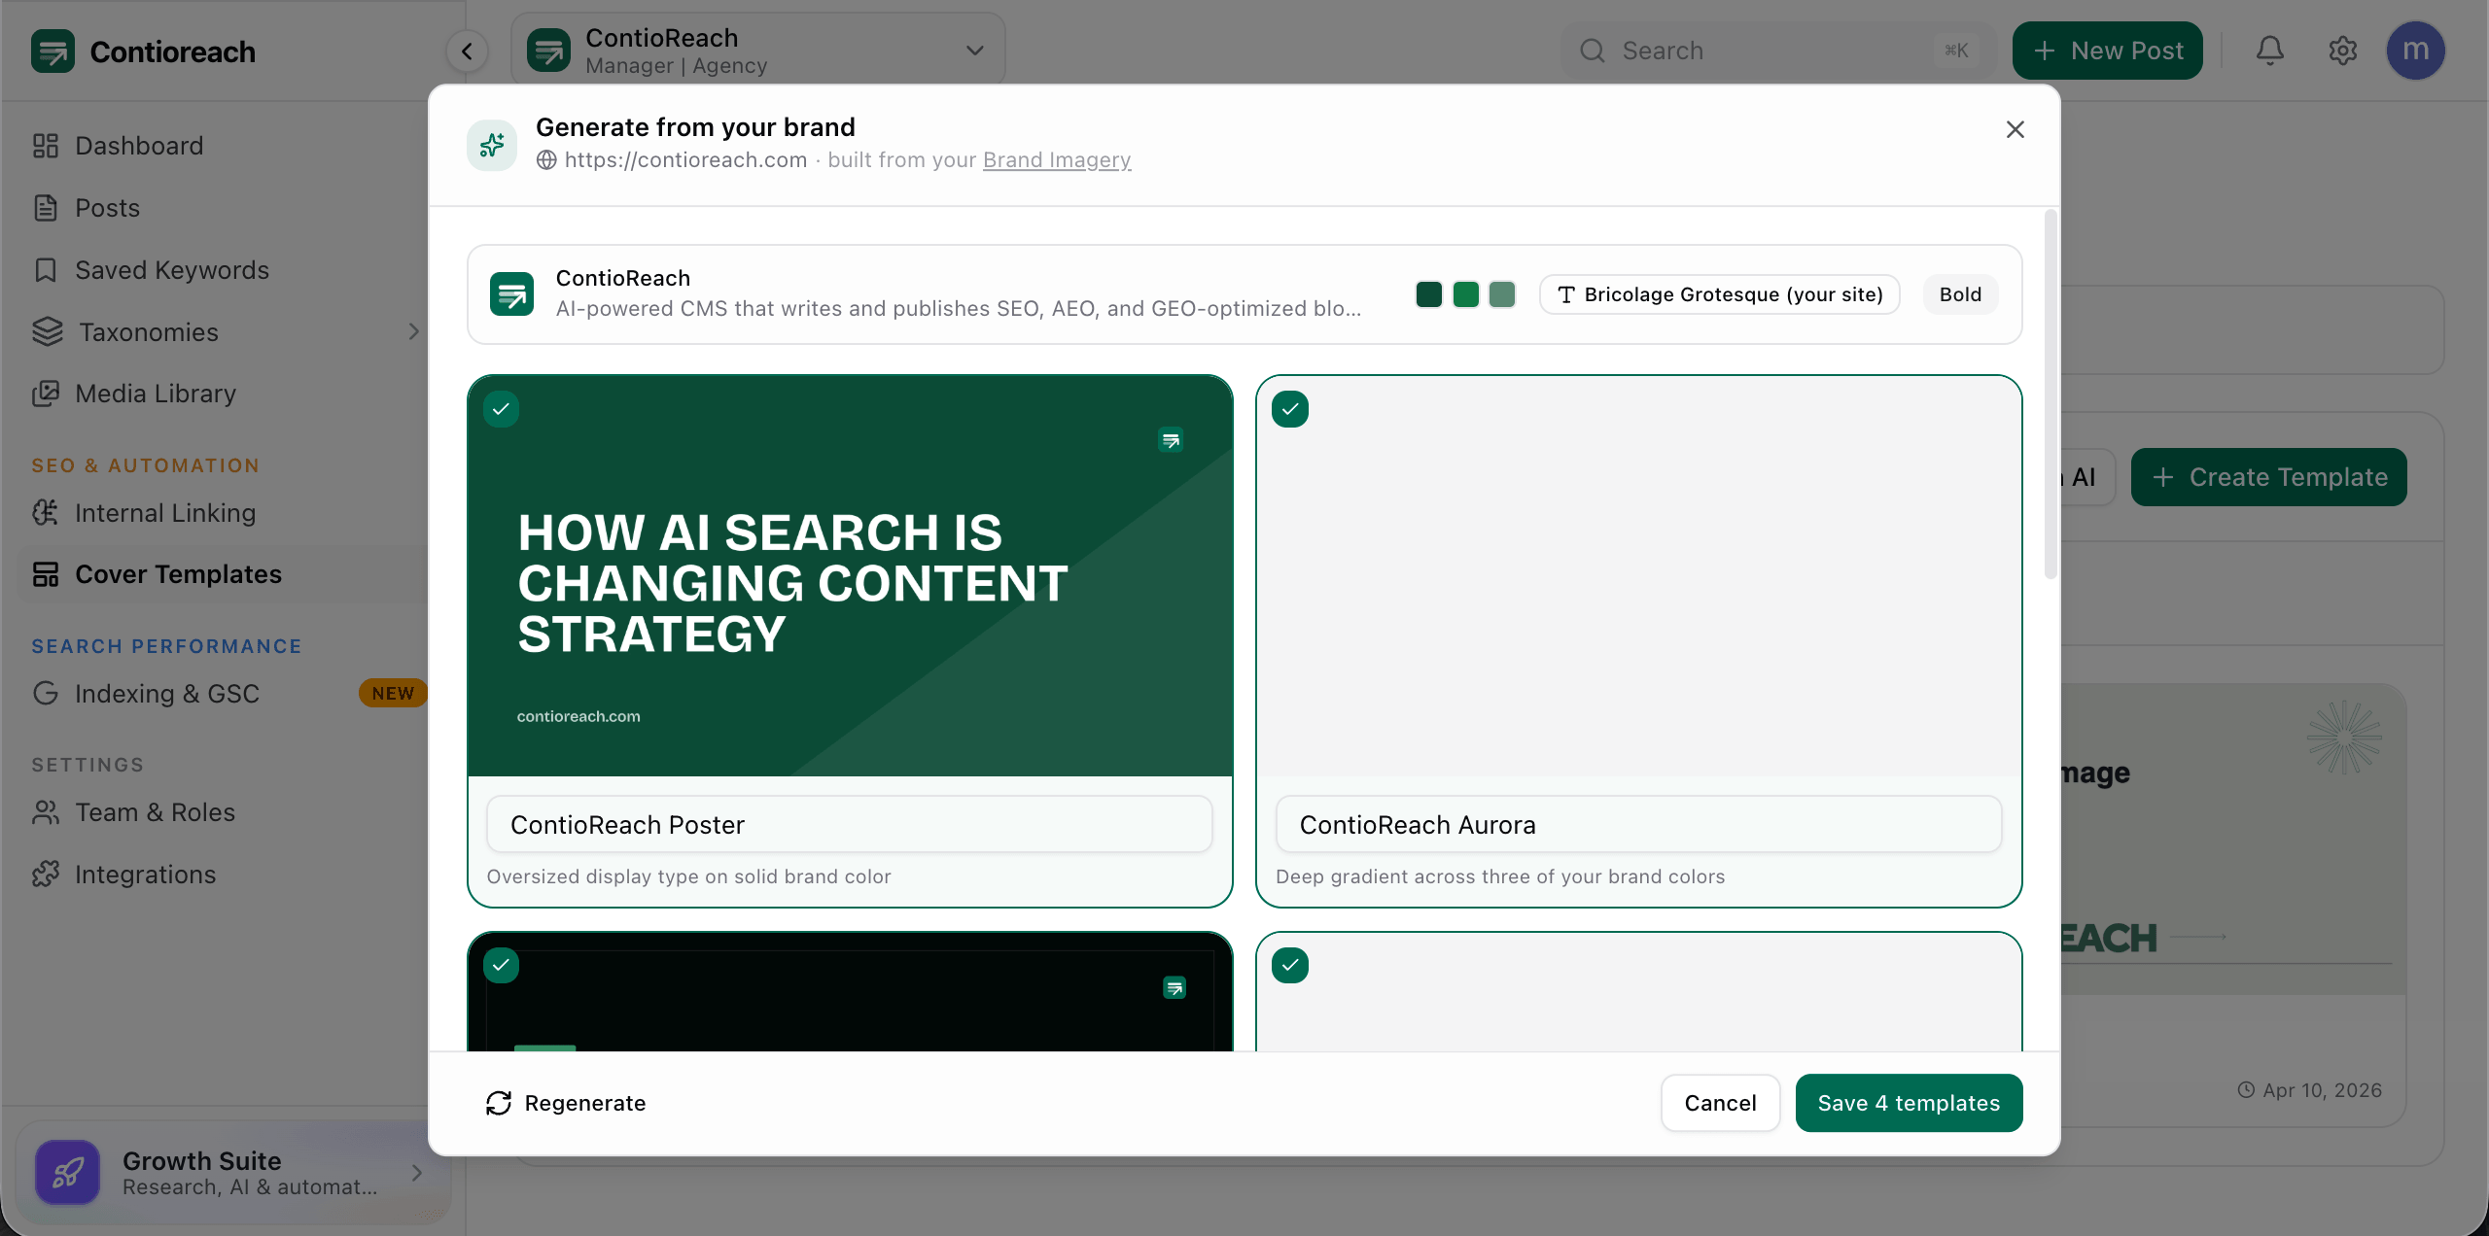Click the ContioReach brand logo in brand card
This screenshot has height=1236, width=2489.
click(511, 294)
